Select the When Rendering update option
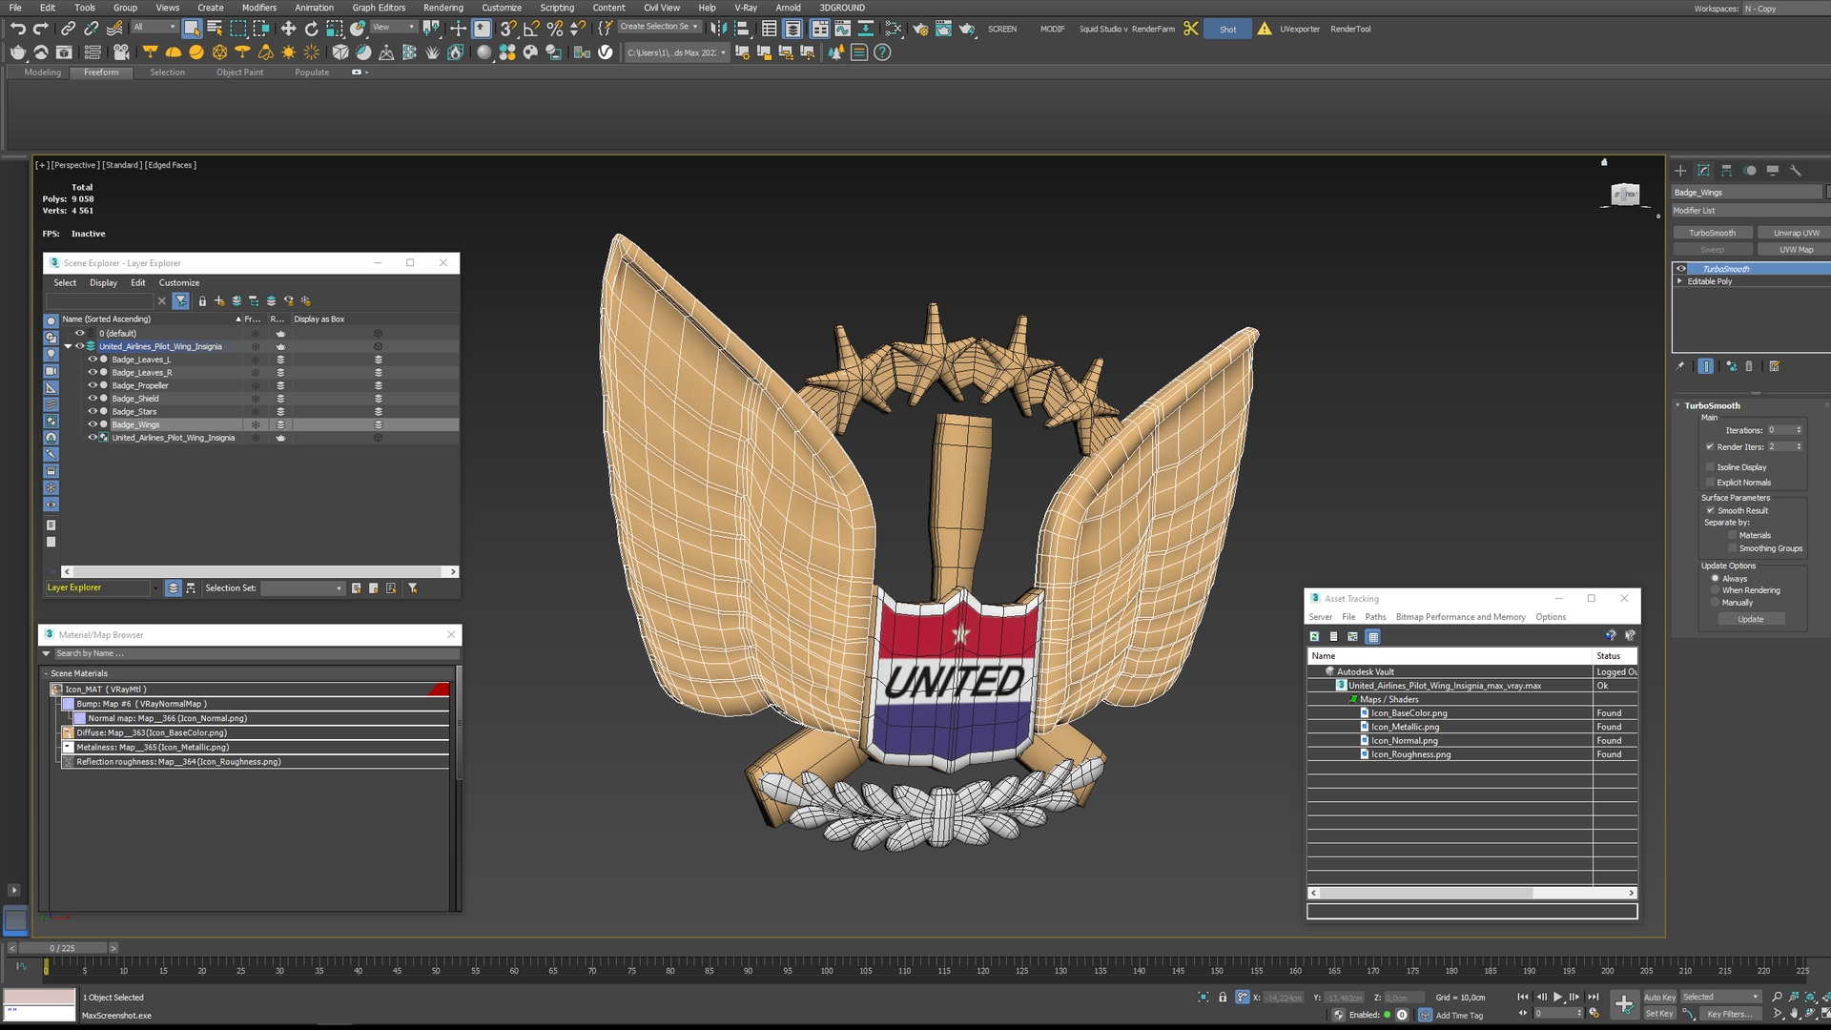This screenshot has width=1831, height=1030. [1715, 590]
